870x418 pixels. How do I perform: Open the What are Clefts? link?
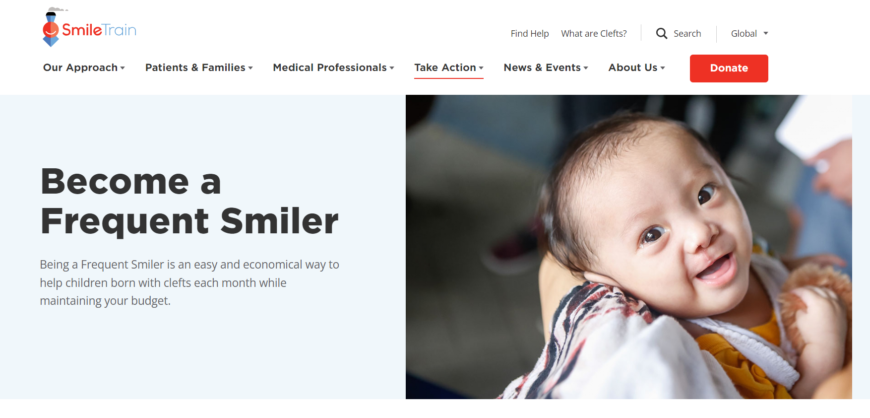(594, 33)
